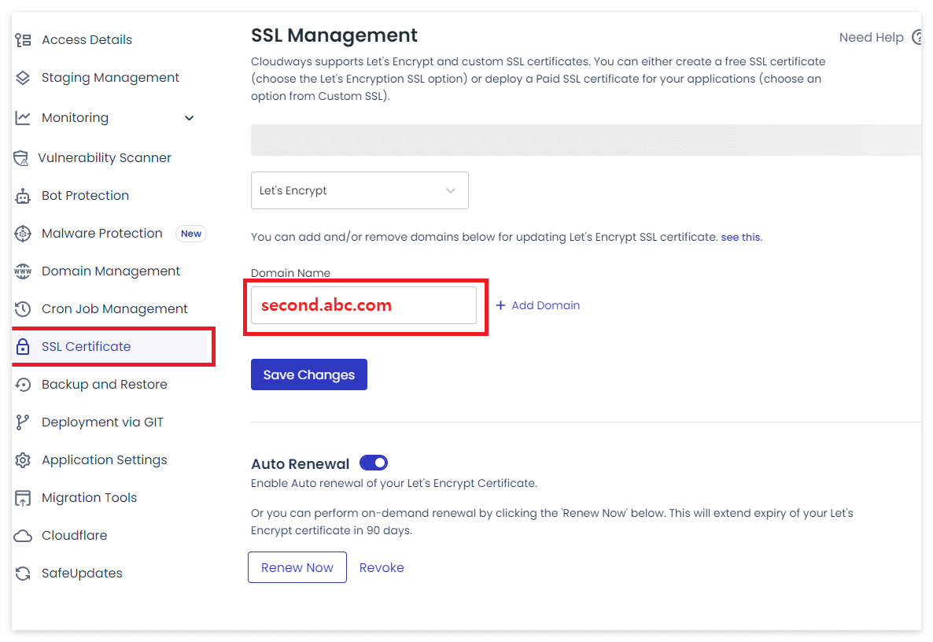Click the Domain Name input field

pos(363,305)
